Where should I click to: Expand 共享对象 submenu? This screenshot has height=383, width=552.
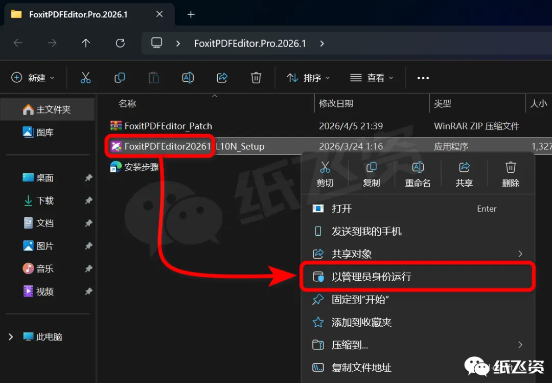click(520, 254)
